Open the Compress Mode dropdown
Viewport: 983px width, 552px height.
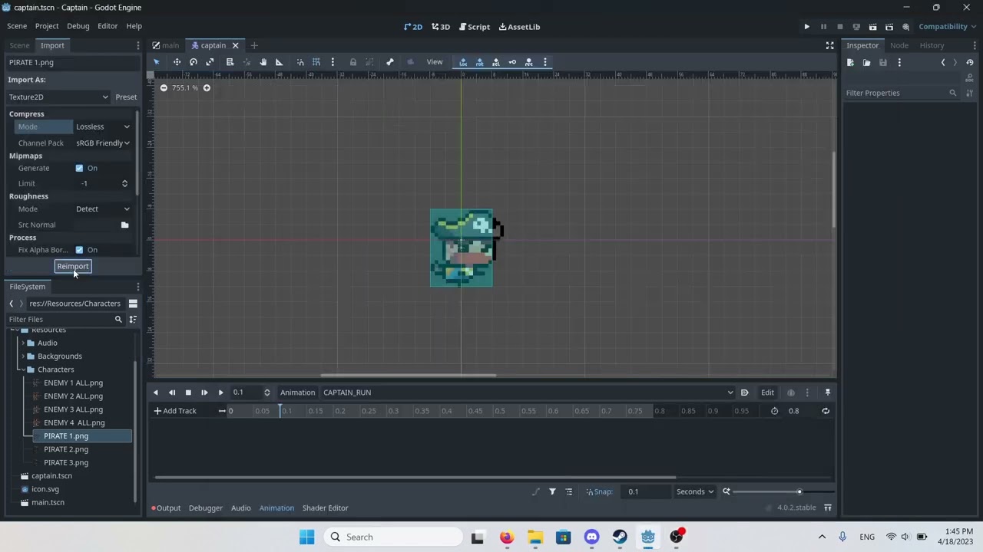tap(102, 127)
